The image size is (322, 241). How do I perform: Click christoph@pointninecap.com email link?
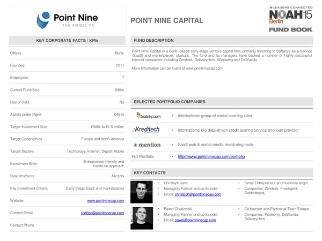pos(197,194)
